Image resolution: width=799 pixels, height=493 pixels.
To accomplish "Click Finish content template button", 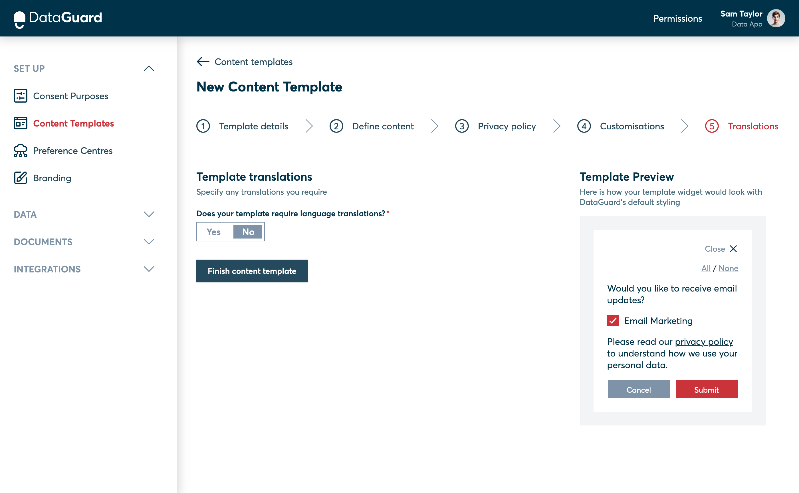I will [252, 271].
